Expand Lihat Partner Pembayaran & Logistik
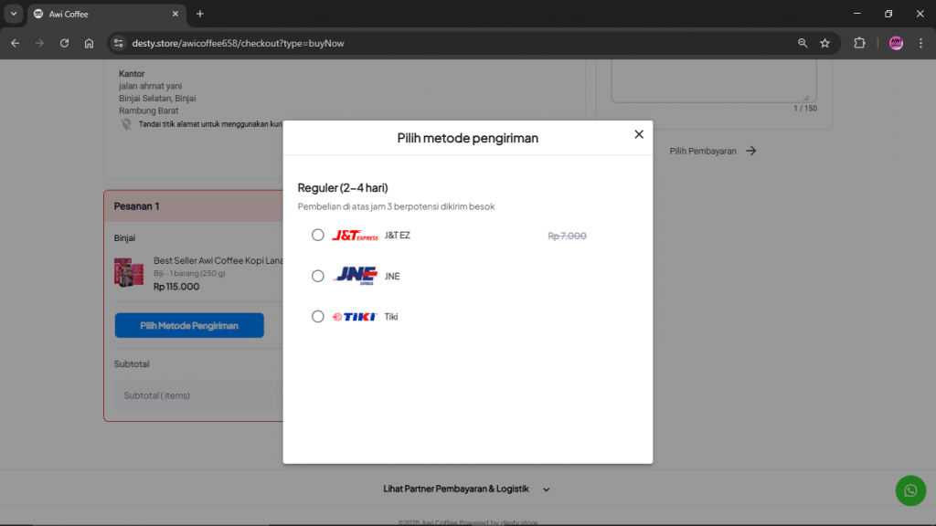 466,489
